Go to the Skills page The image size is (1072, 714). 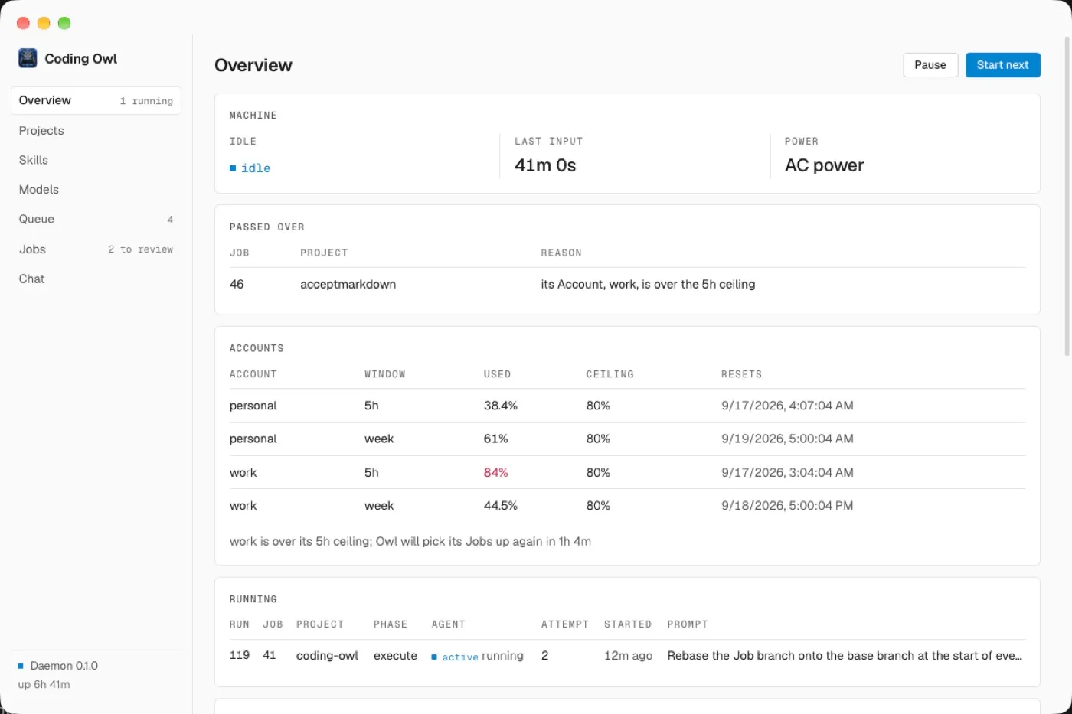[x=96, y=160]
